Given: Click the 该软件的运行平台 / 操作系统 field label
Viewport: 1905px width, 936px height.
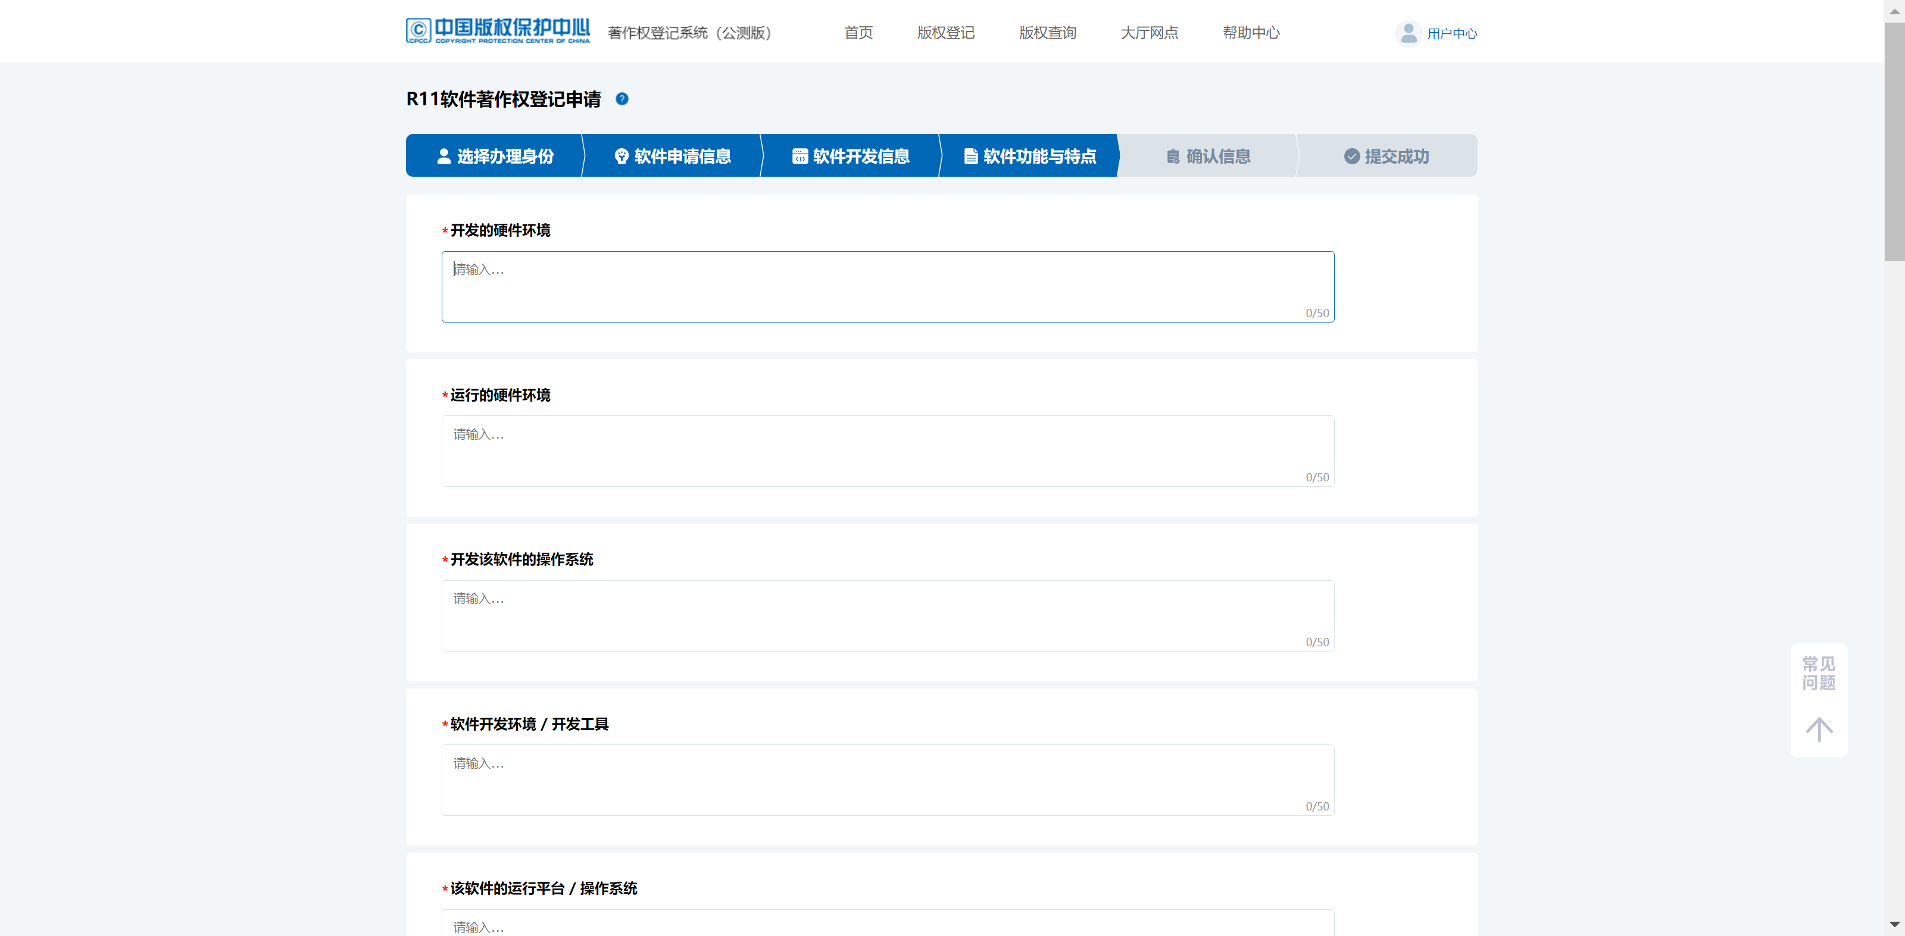Looking at the screenshot, I should (544, 888).
